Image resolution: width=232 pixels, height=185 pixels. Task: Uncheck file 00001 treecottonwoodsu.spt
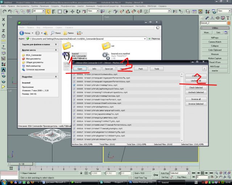tap(74, 74)
